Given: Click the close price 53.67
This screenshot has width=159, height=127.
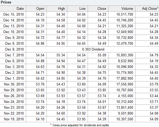Looking at the screenshot, I should pyautogui.click(x=102, y=107).
